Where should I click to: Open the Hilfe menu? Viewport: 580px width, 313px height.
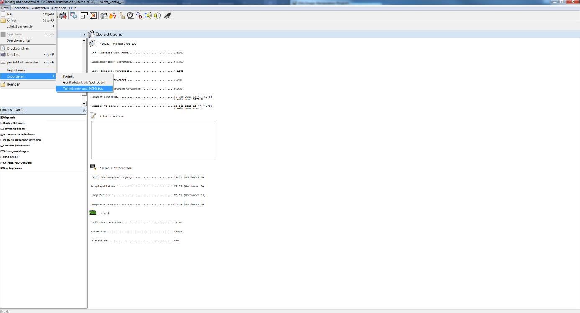tap(73, 8)
